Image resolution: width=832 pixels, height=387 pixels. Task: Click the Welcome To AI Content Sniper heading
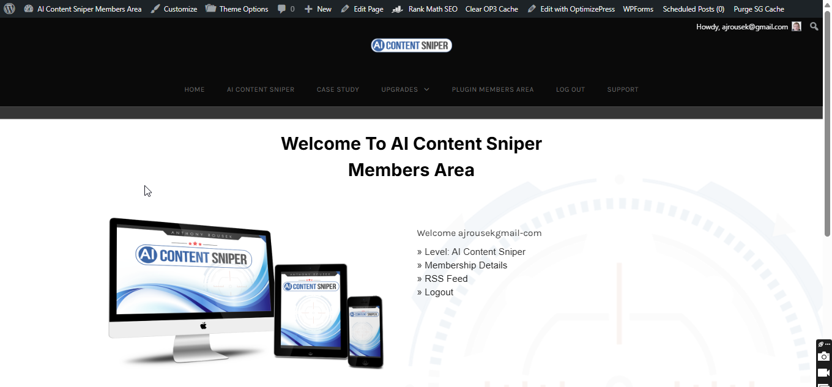(x=411, y=157)
